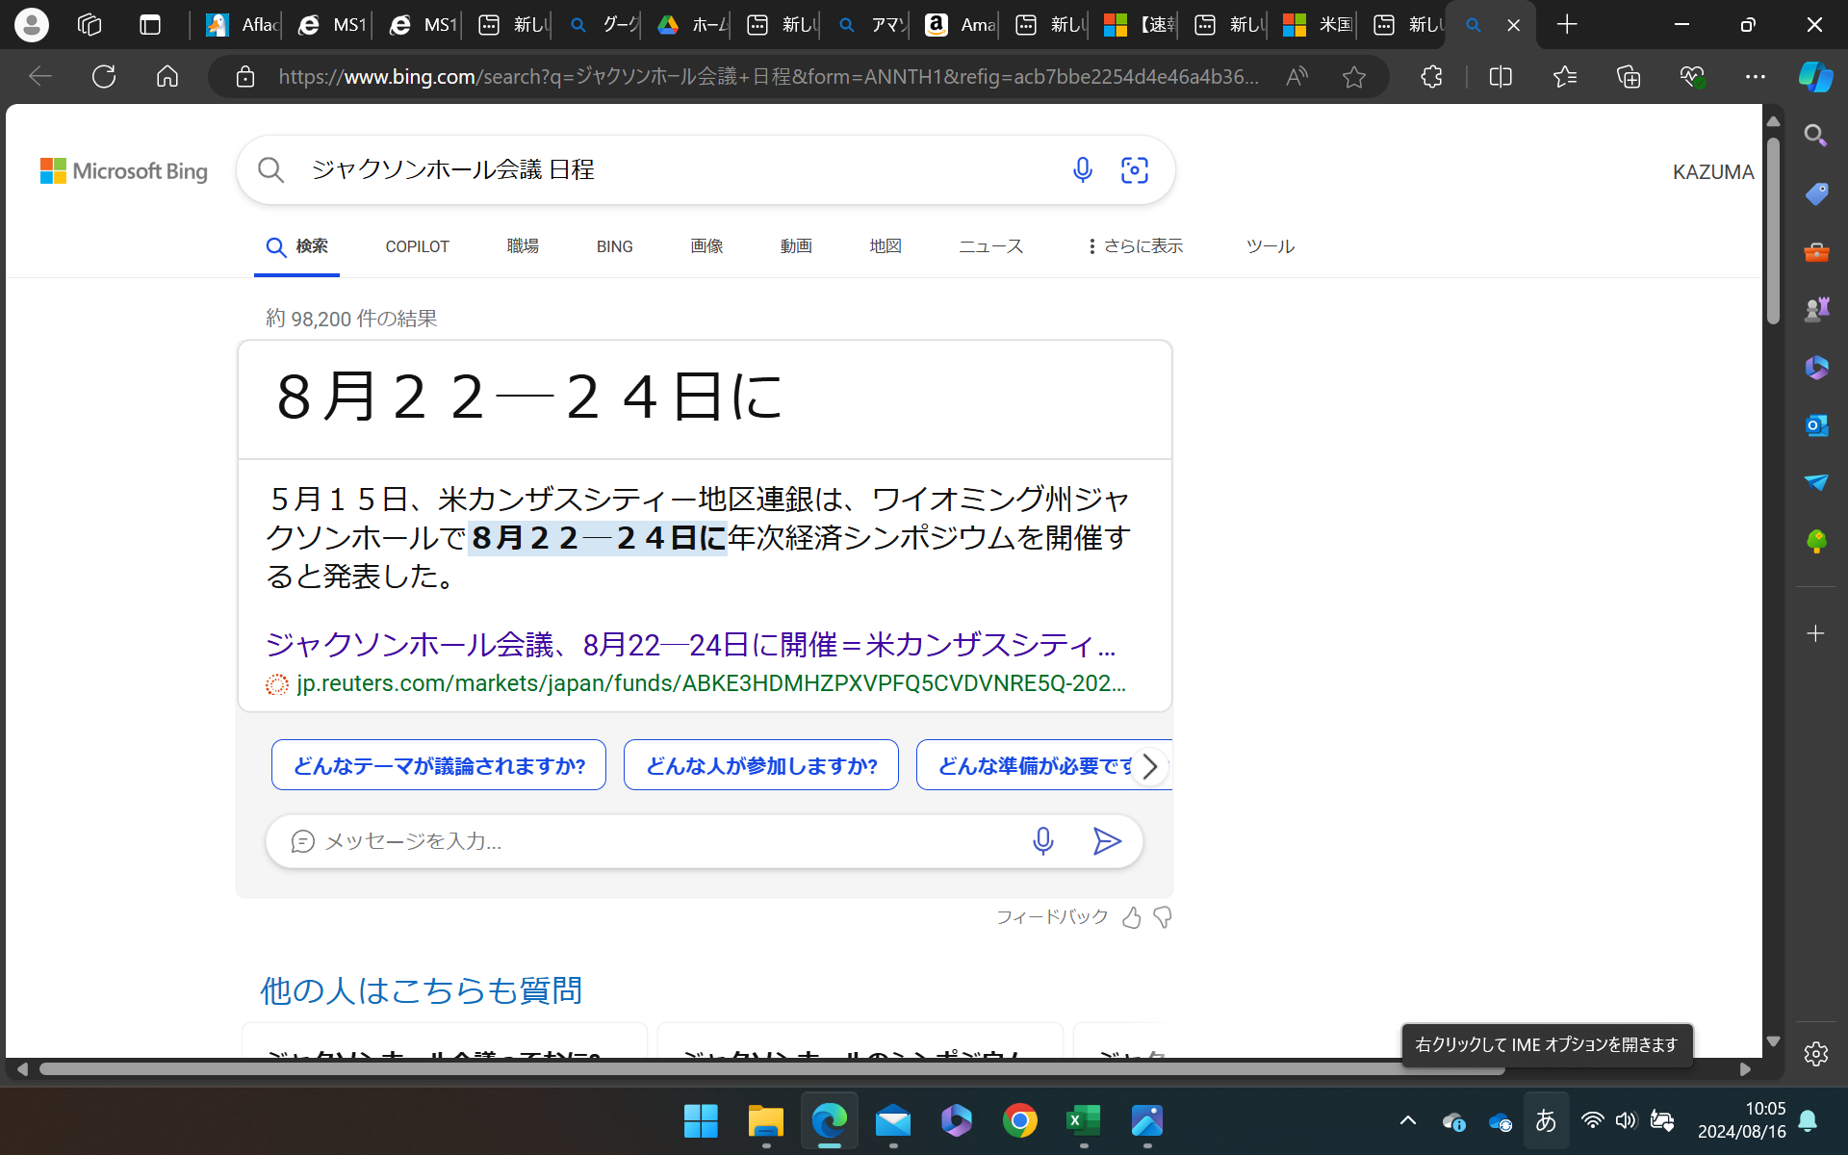
Task: Open sidebar Games chess icon
Action: 1816,309
